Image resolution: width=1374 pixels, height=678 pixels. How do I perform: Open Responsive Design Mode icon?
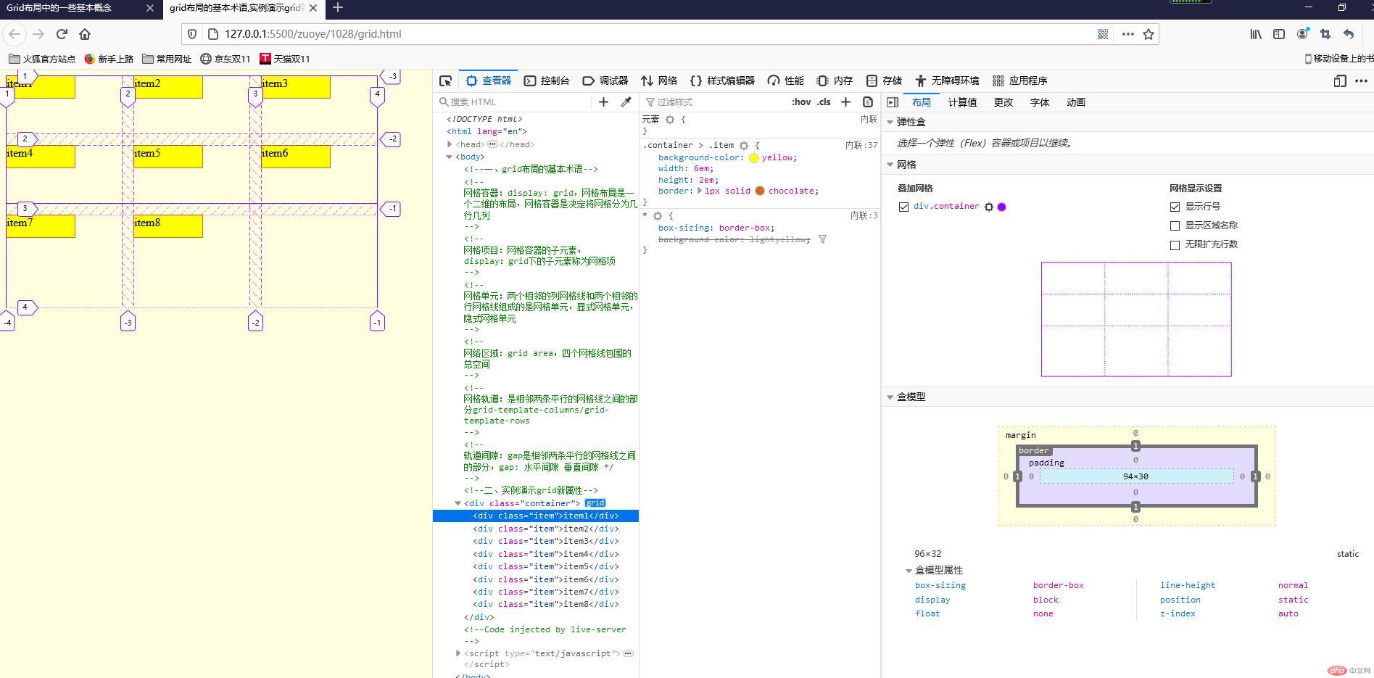click(1340, 80)
